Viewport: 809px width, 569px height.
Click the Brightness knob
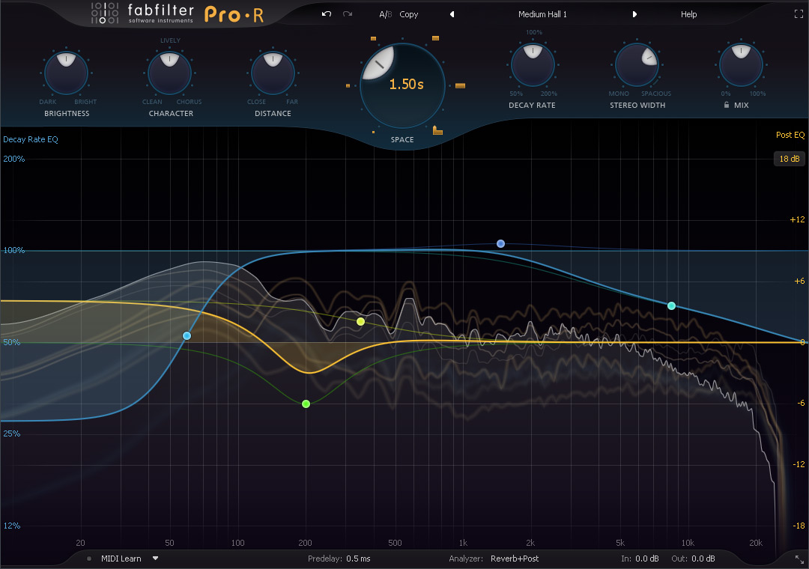(66, 73)
